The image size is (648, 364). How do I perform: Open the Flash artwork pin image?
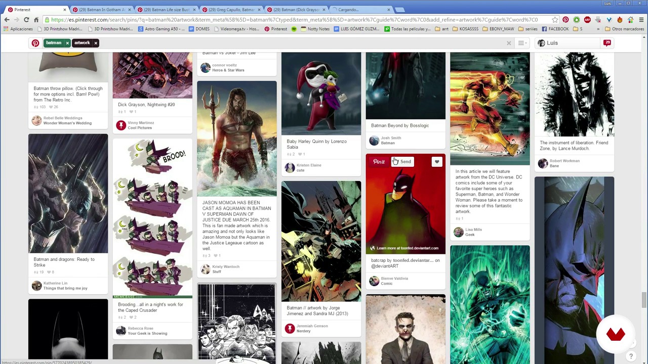pos(490,109)
